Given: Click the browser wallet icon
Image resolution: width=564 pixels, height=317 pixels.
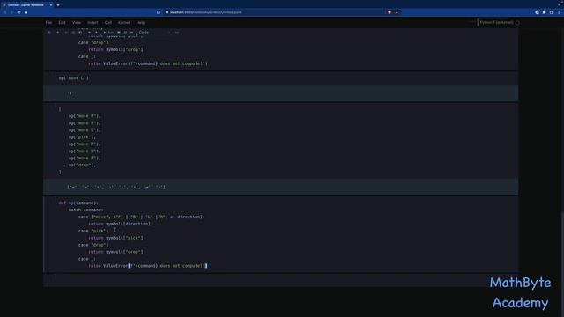Looking at the screenshot, I should pos(552,12).
